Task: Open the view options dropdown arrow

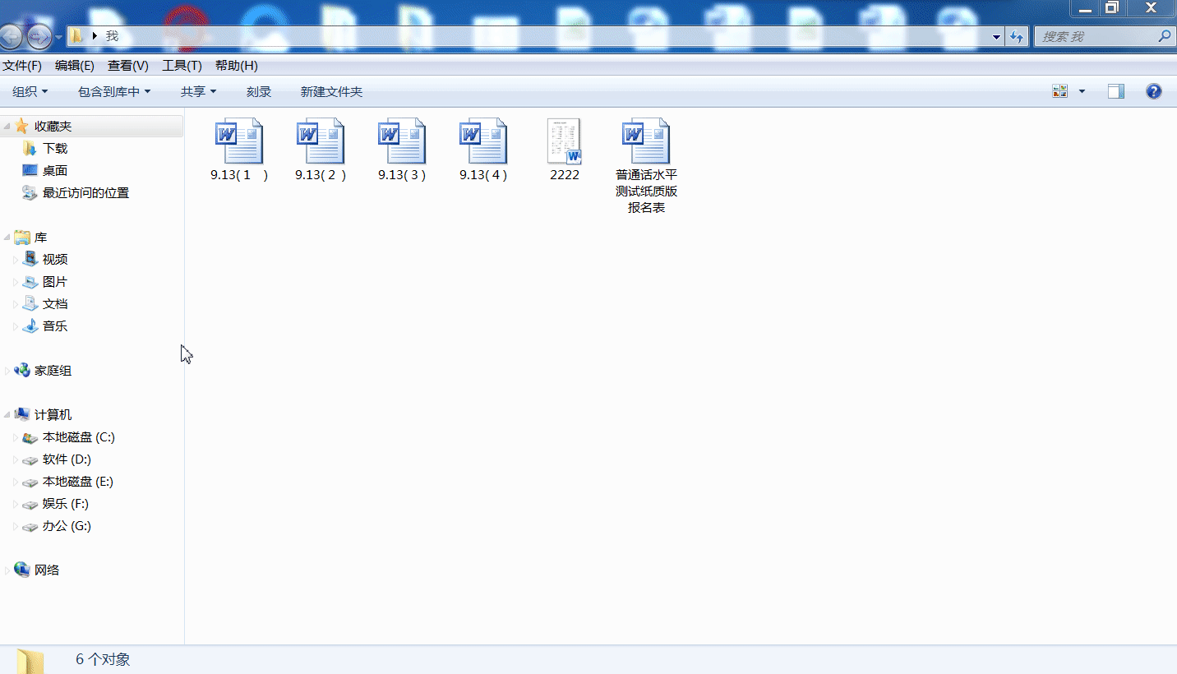Action: (1082, 91)
